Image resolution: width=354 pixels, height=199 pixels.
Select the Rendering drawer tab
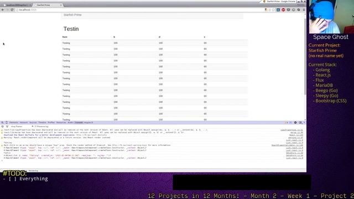tap(33, 171)
